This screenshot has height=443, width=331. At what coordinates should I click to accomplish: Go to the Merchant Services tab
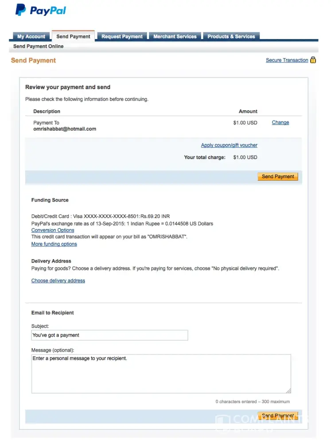(175, 37)
